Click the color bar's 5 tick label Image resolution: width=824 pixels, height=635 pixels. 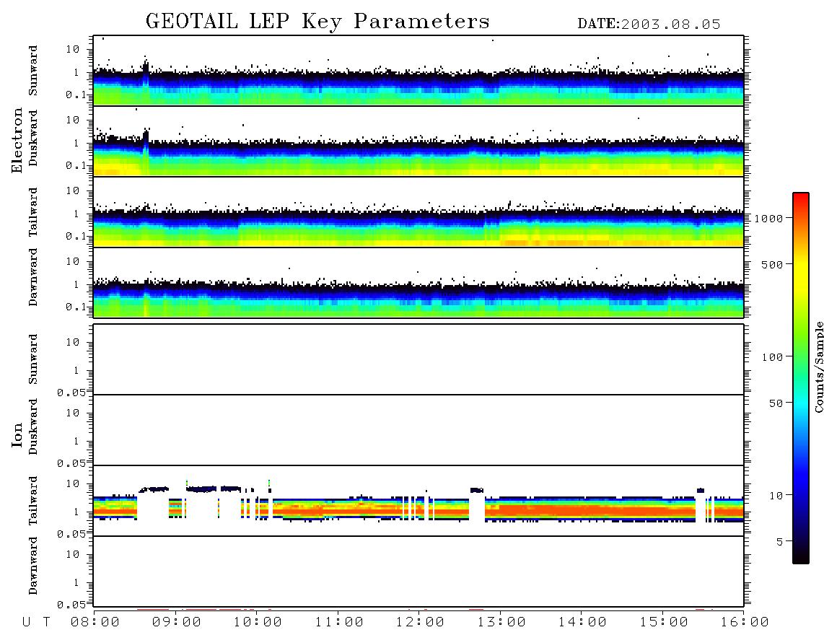tap(779, 542)
